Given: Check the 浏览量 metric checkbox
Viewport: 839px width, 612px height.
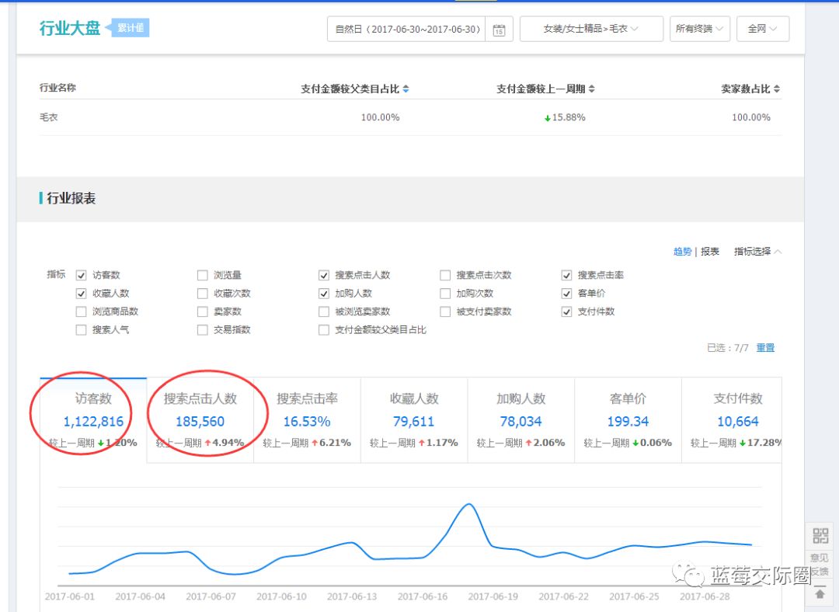Looking at the screenshot, I should coord(202,274).
